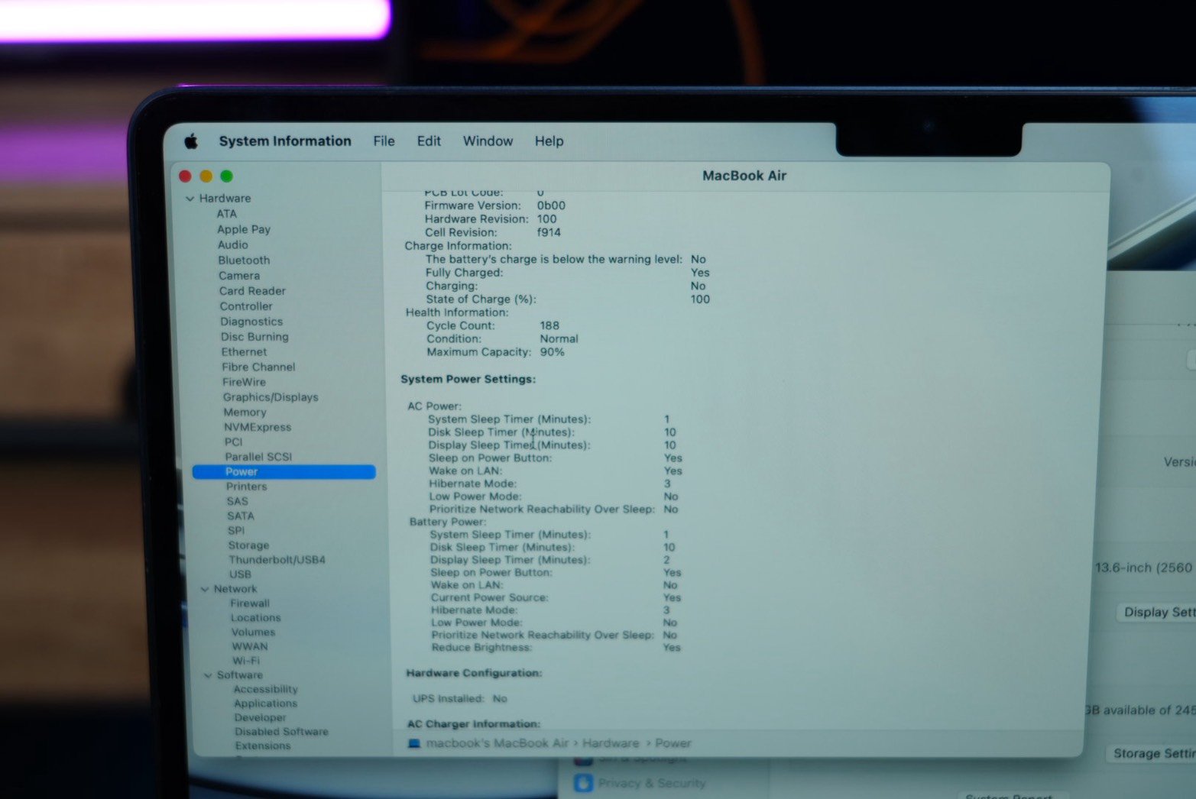This screenshot has height=799, width=1196.
Task: Click the Display Settings button
Action: pyautogui.click(x=1157, y=612)
